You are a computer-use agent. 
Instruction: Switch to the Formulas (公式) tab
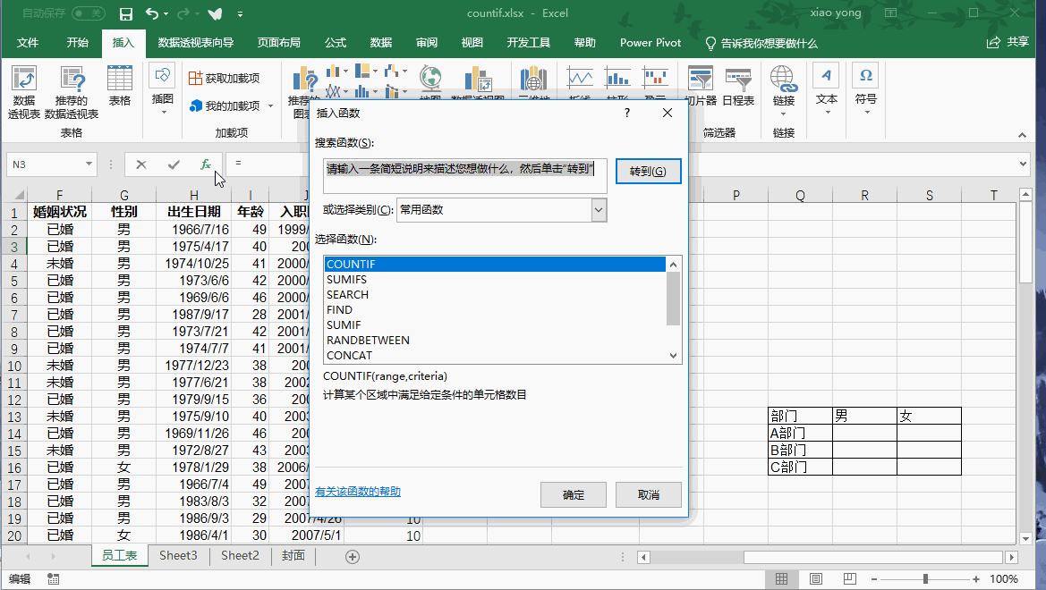coord(335,43)
